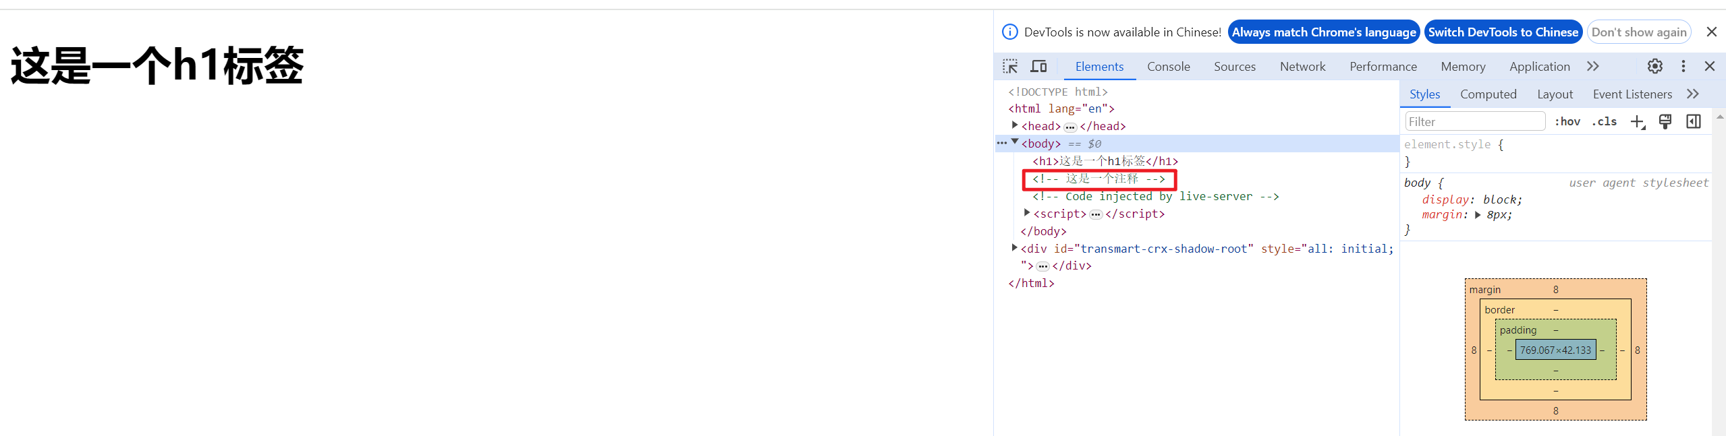Click the page's h1 heading text

pos(157,65)
